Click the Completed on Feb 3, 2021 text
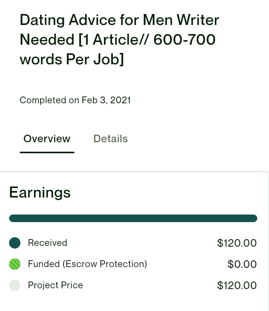269x311 pixels. (75, 100)
